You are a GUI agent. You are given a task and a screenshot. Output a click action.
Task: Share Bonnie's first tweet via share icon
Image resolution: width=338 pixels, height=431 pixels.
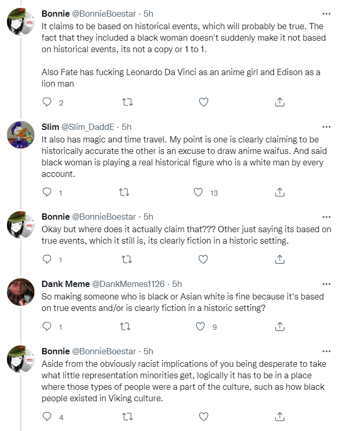tap(280, 102)
